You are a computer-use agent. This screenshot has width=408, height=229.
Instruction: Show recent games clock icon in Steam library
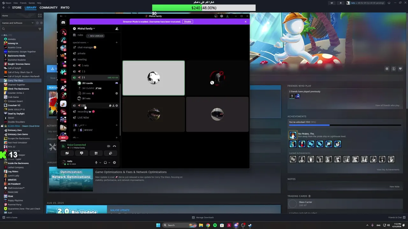coord(37,23)
